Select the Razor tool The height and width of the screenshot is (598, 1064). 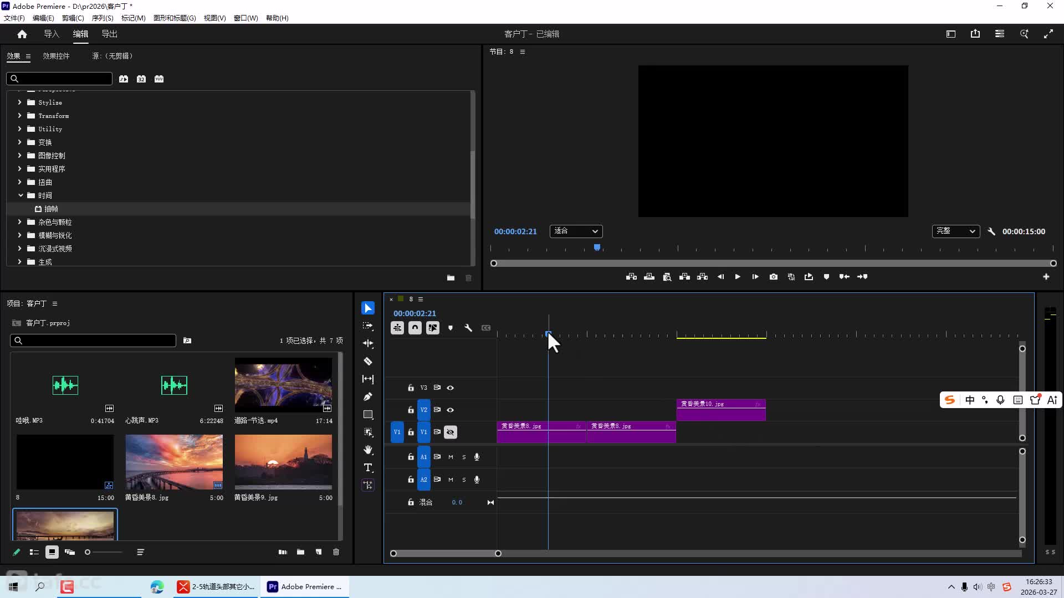point(368,361)
